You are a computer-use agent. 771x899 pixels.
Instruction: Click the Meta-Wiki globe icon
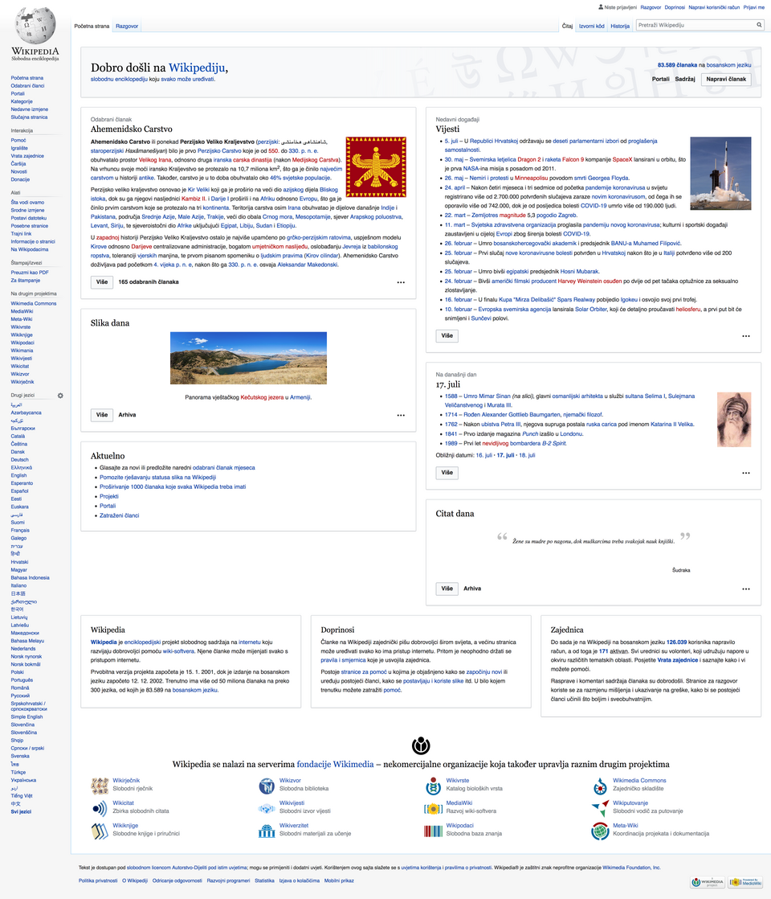pyautogui.click(x=600, y=831)
